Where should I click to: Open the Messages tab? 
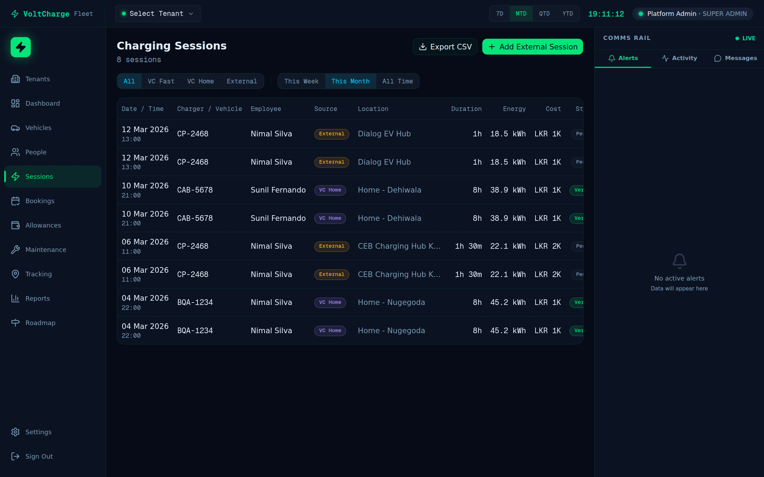tap(735, 58)
